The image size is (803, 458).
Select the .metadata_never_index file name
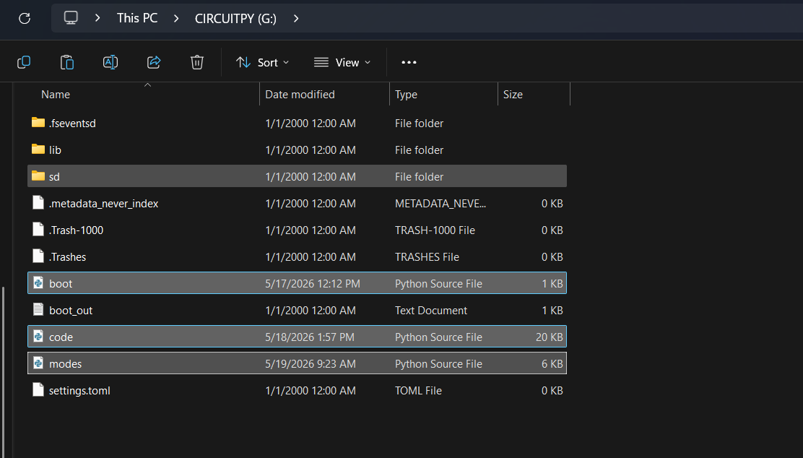[103, 204]
